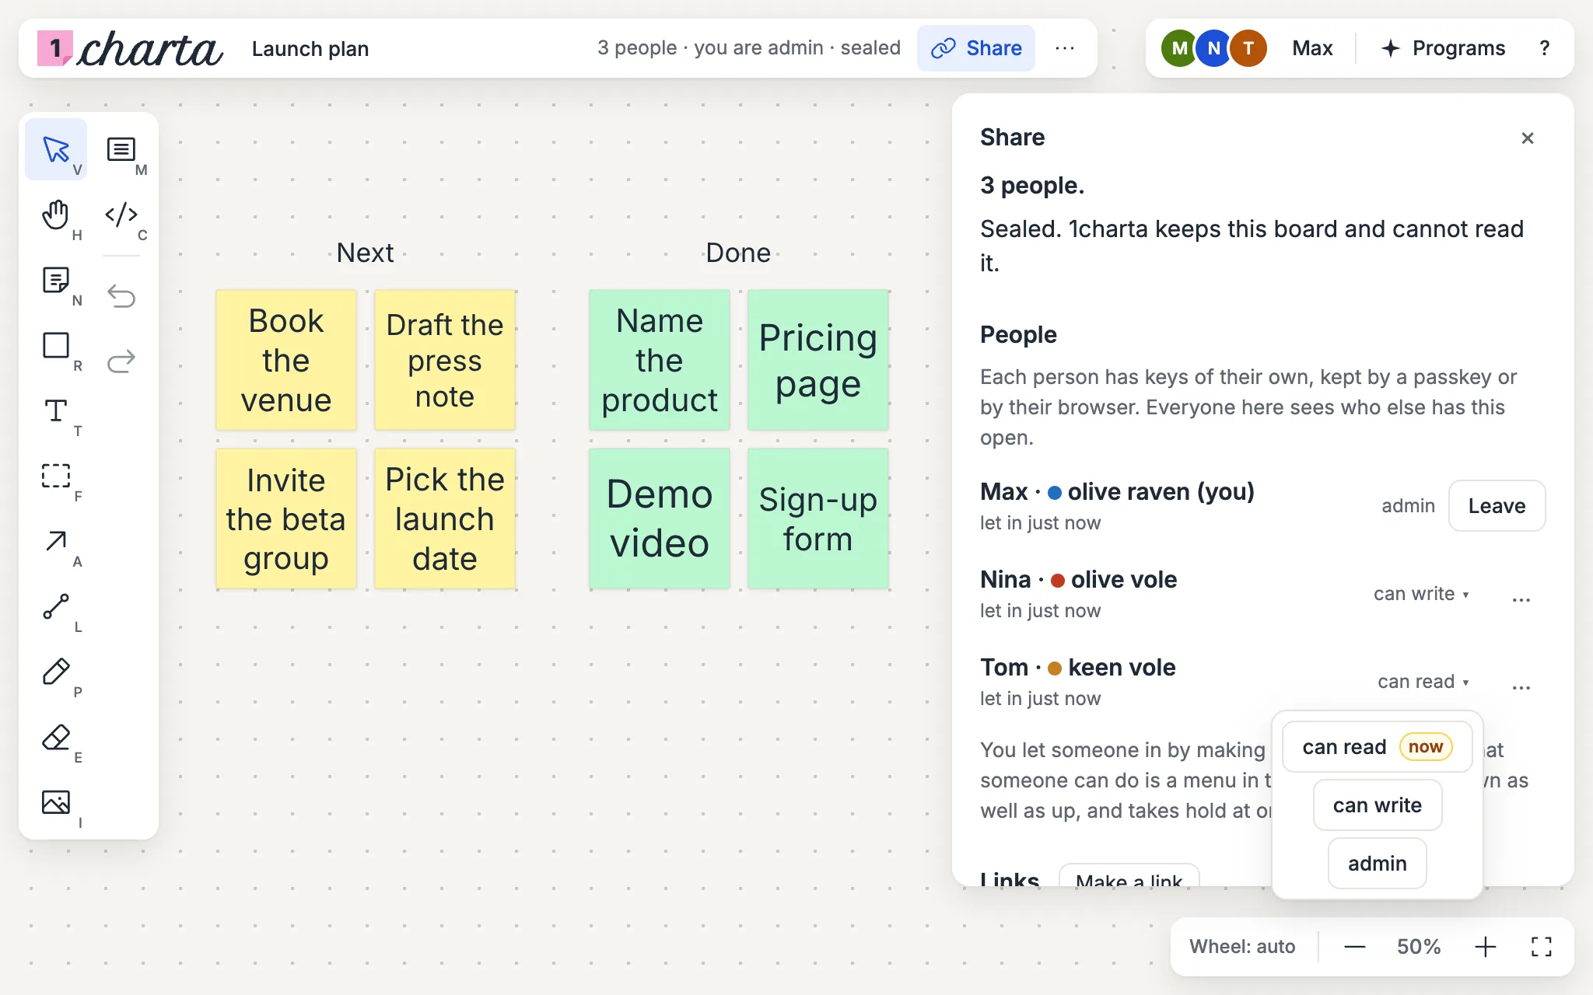
Task: Open the help question mark
Action: 1544,48
